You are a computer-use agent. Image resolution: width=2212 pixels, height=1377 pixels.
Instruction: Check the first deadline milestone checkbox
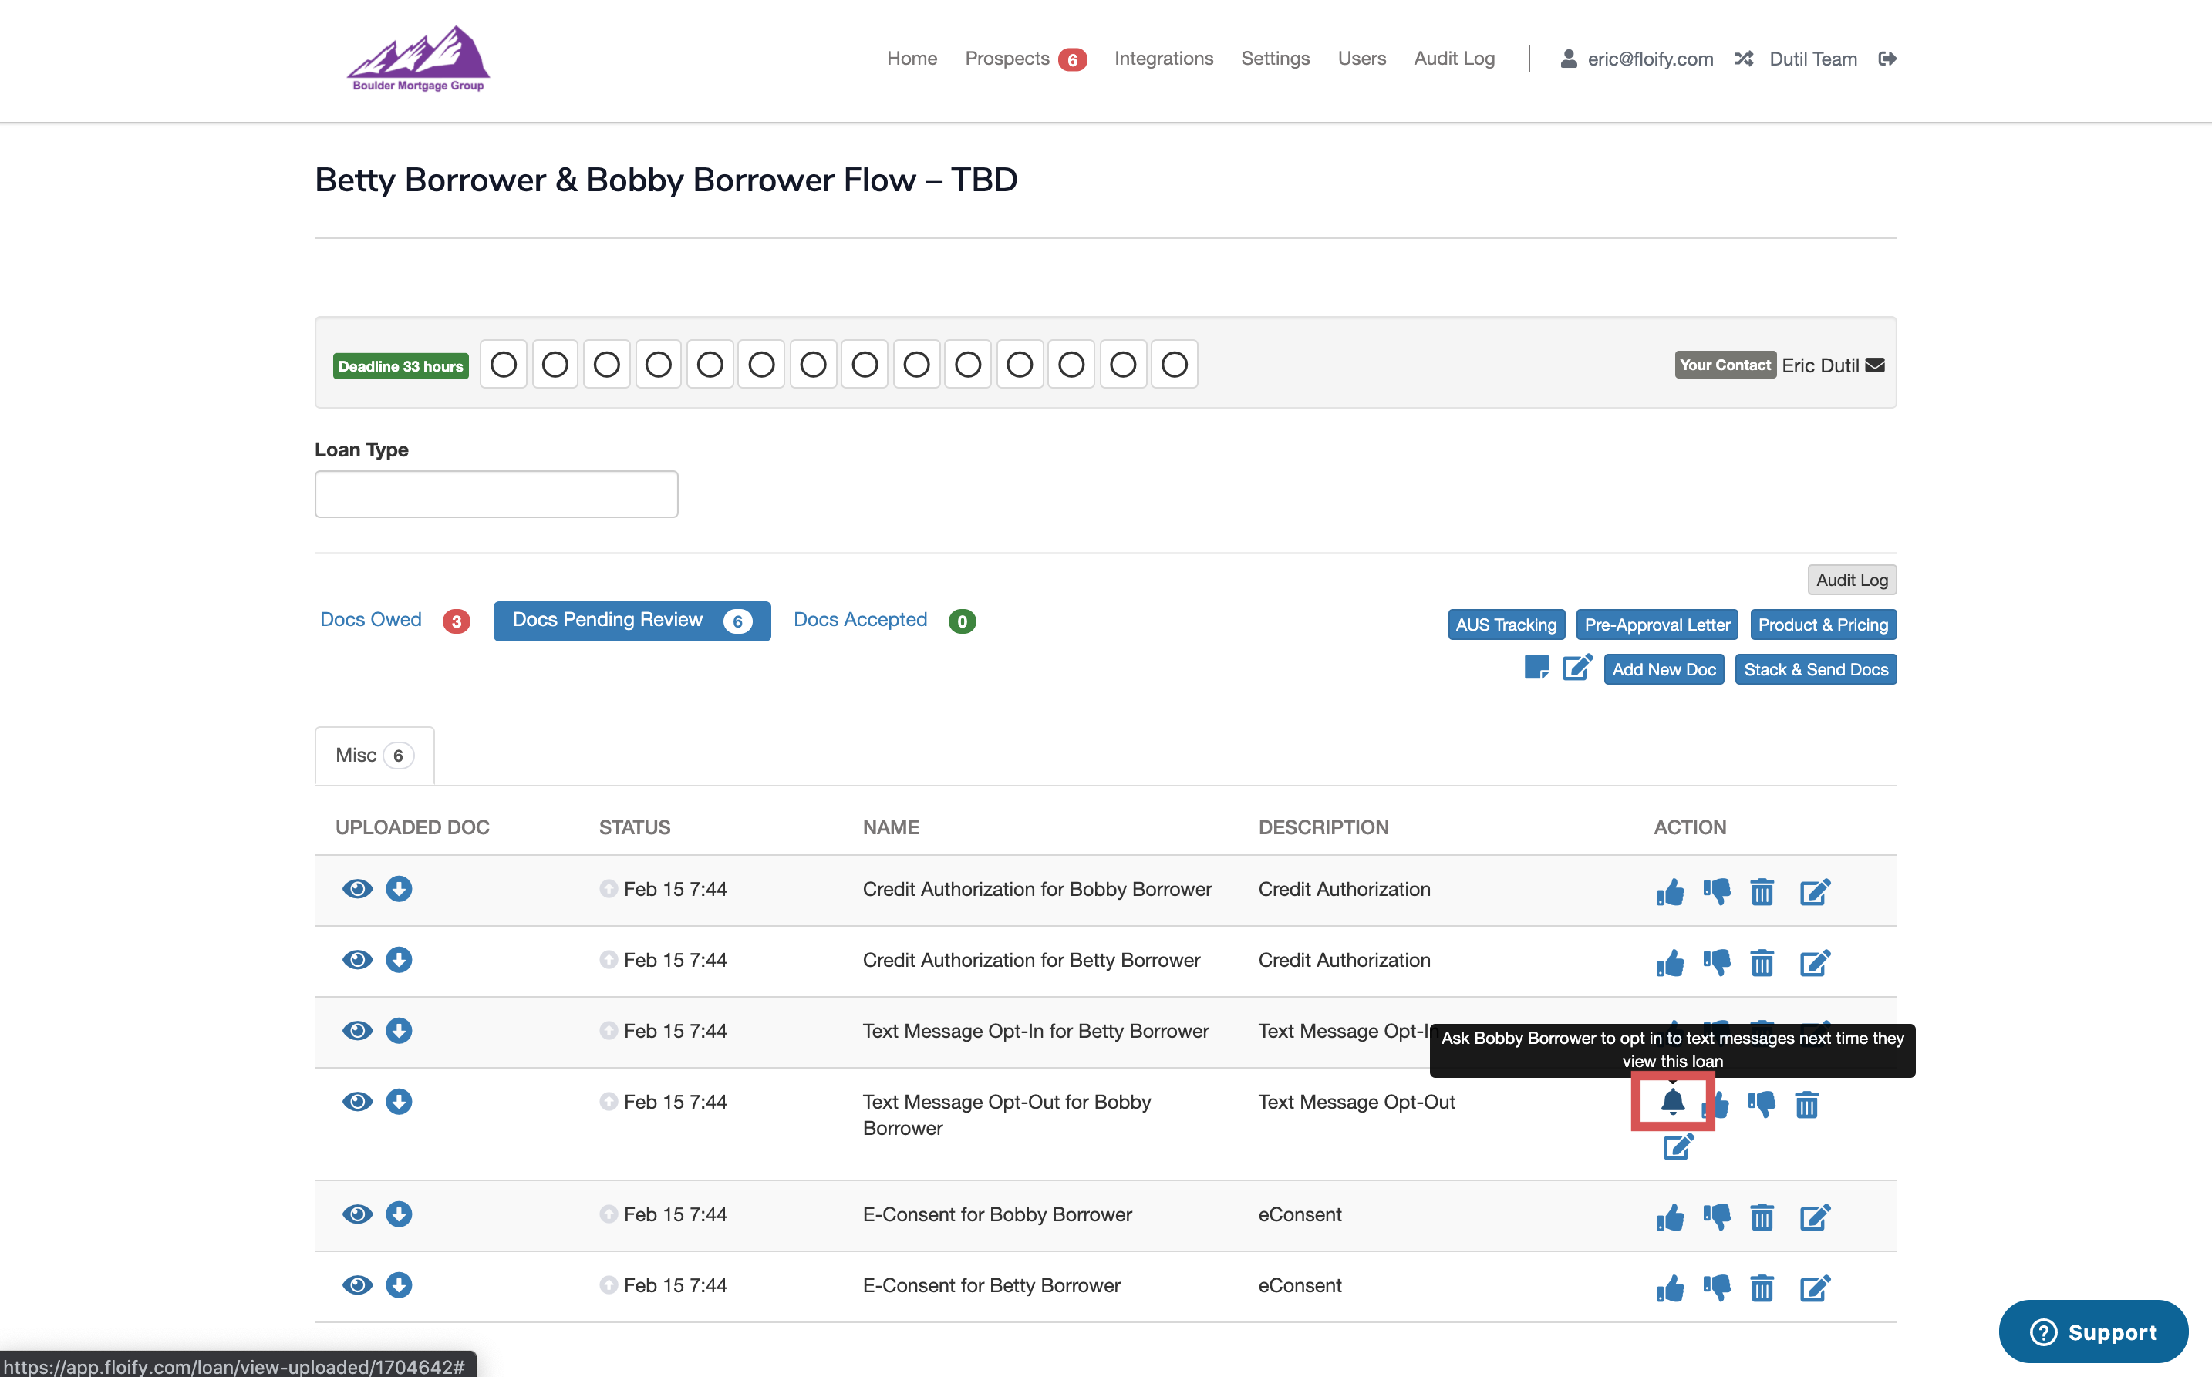tap(503, 363)
